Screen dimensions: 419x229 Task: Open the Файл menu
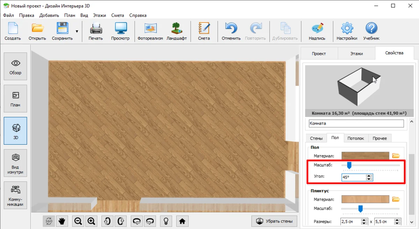click(x=8, y=15)
